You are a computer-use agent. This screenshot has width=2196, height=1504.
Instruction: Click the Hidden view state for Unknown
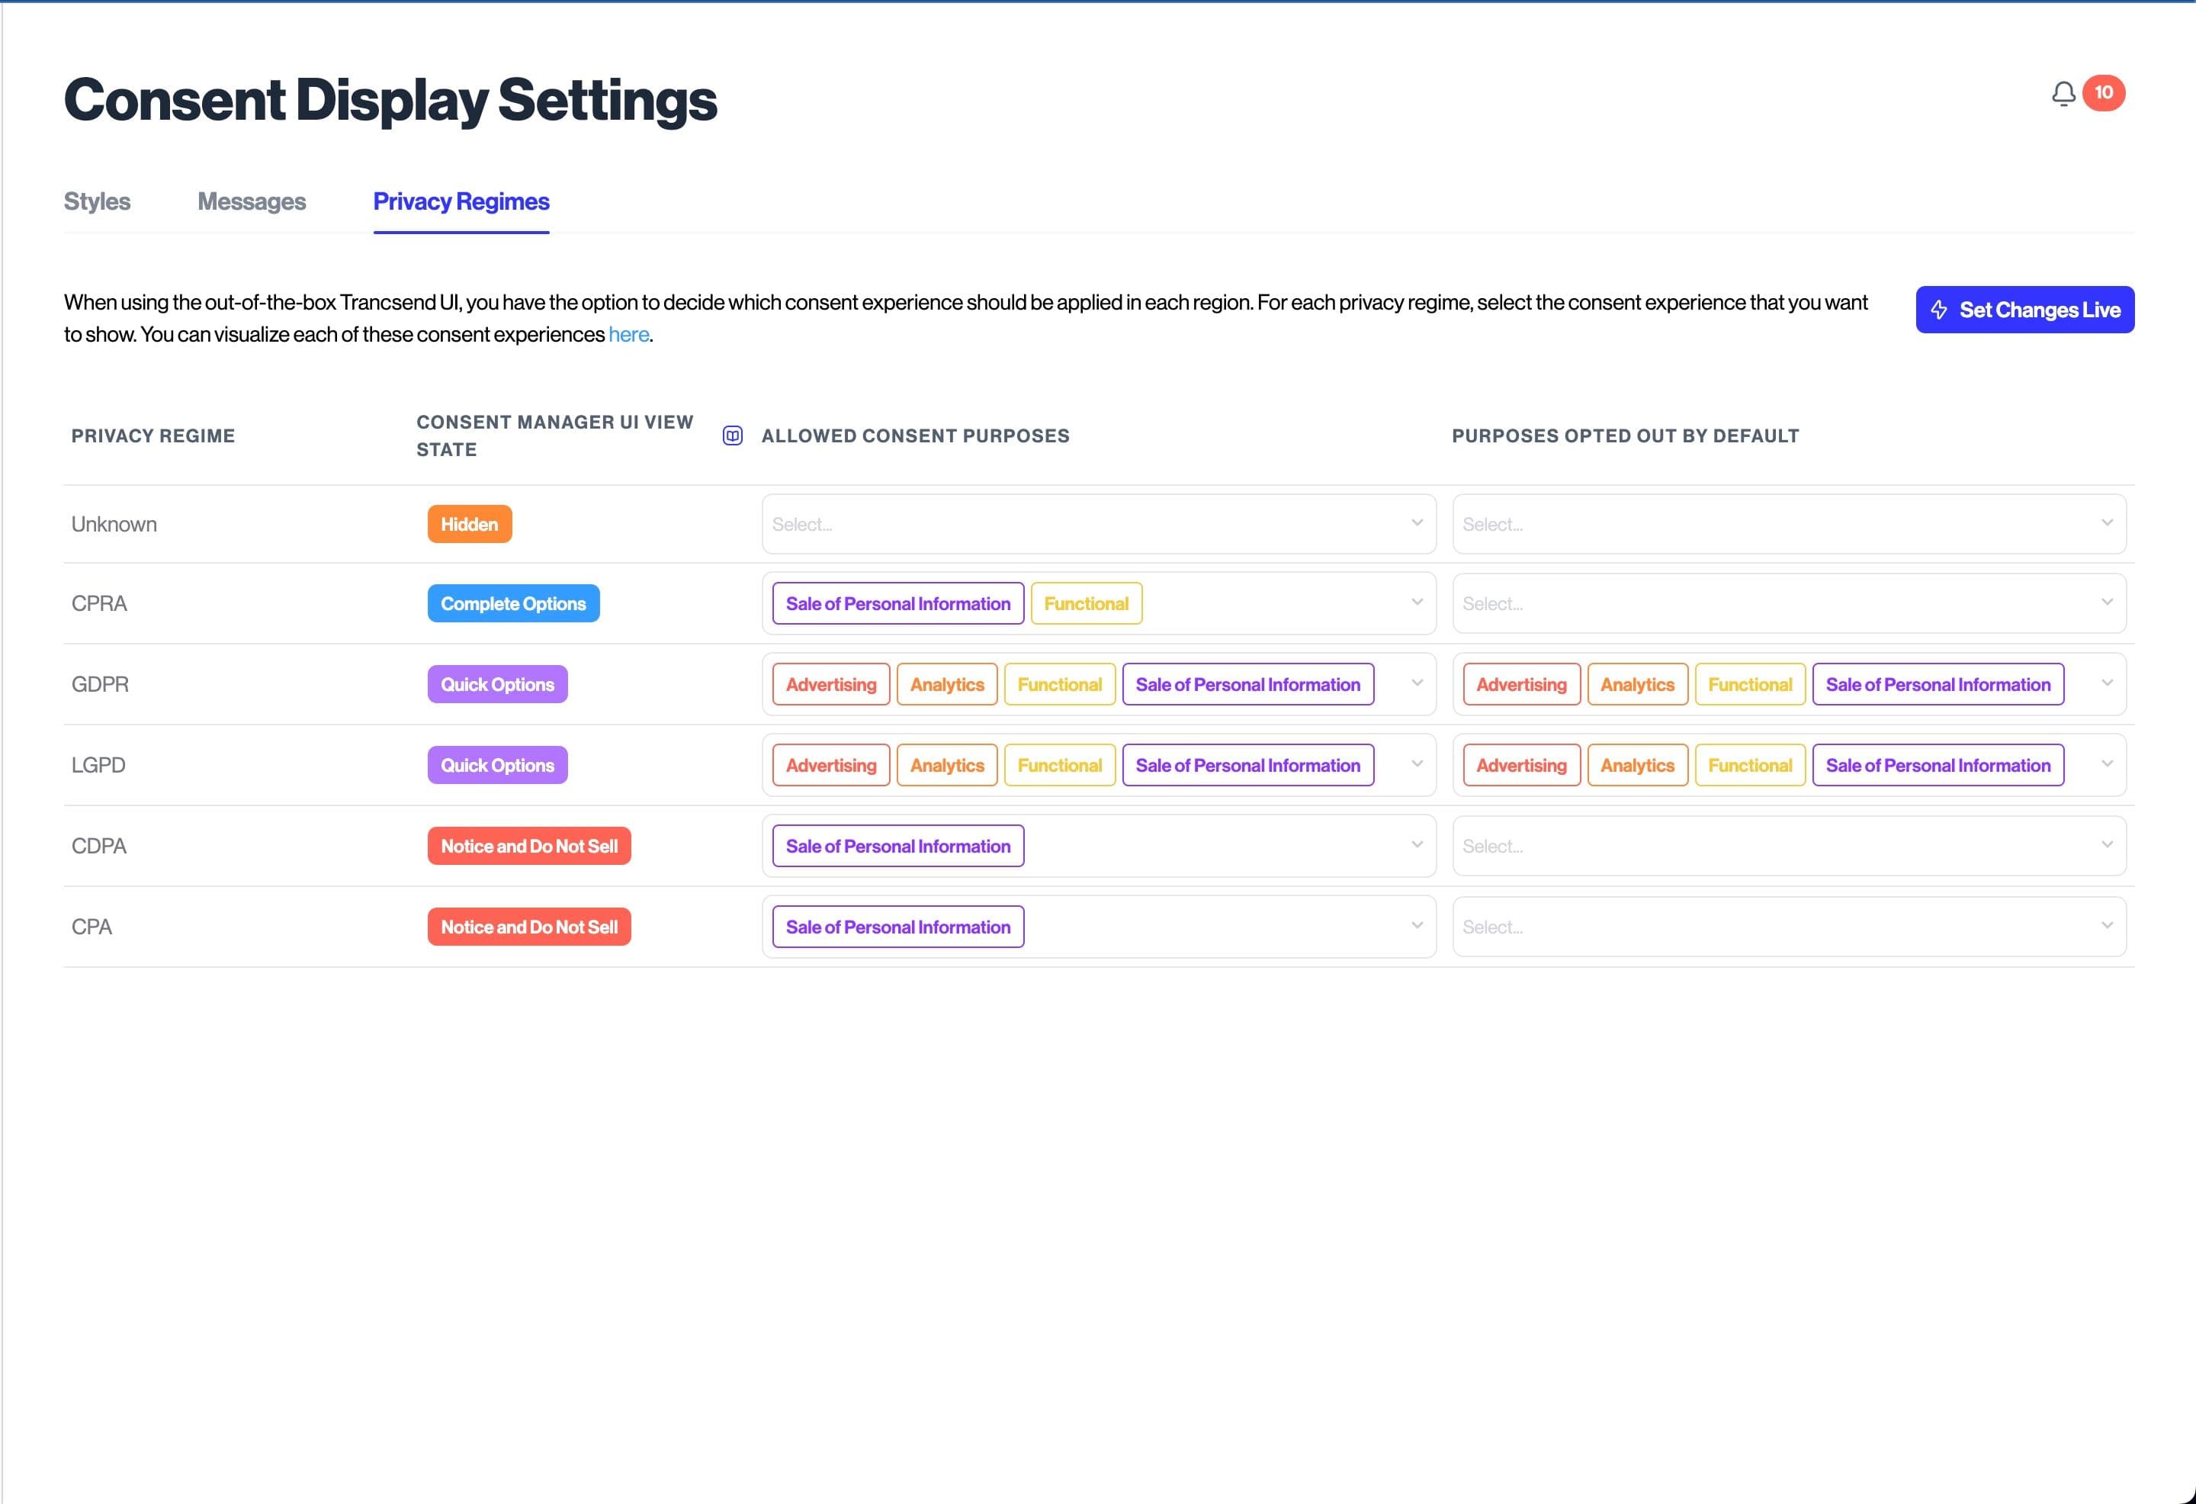point(470,525)
